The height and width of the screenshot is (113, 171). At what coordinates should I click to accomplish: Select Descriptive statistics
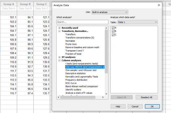75,74
